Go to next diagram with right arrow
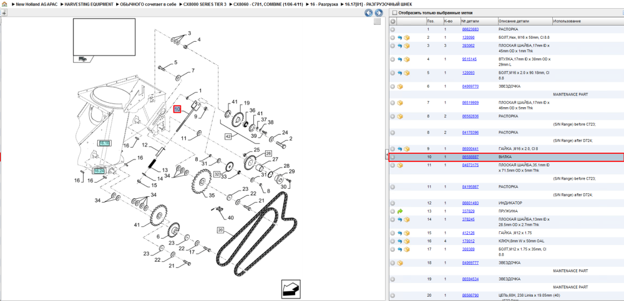 click(379, 13)
